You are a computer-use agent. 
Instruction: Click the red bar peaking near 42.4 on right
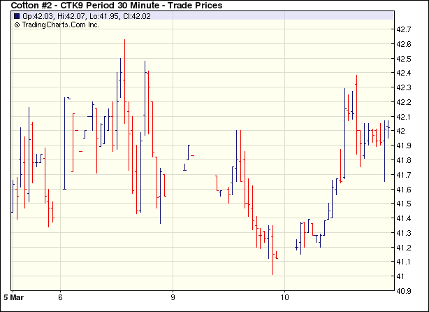356,105
